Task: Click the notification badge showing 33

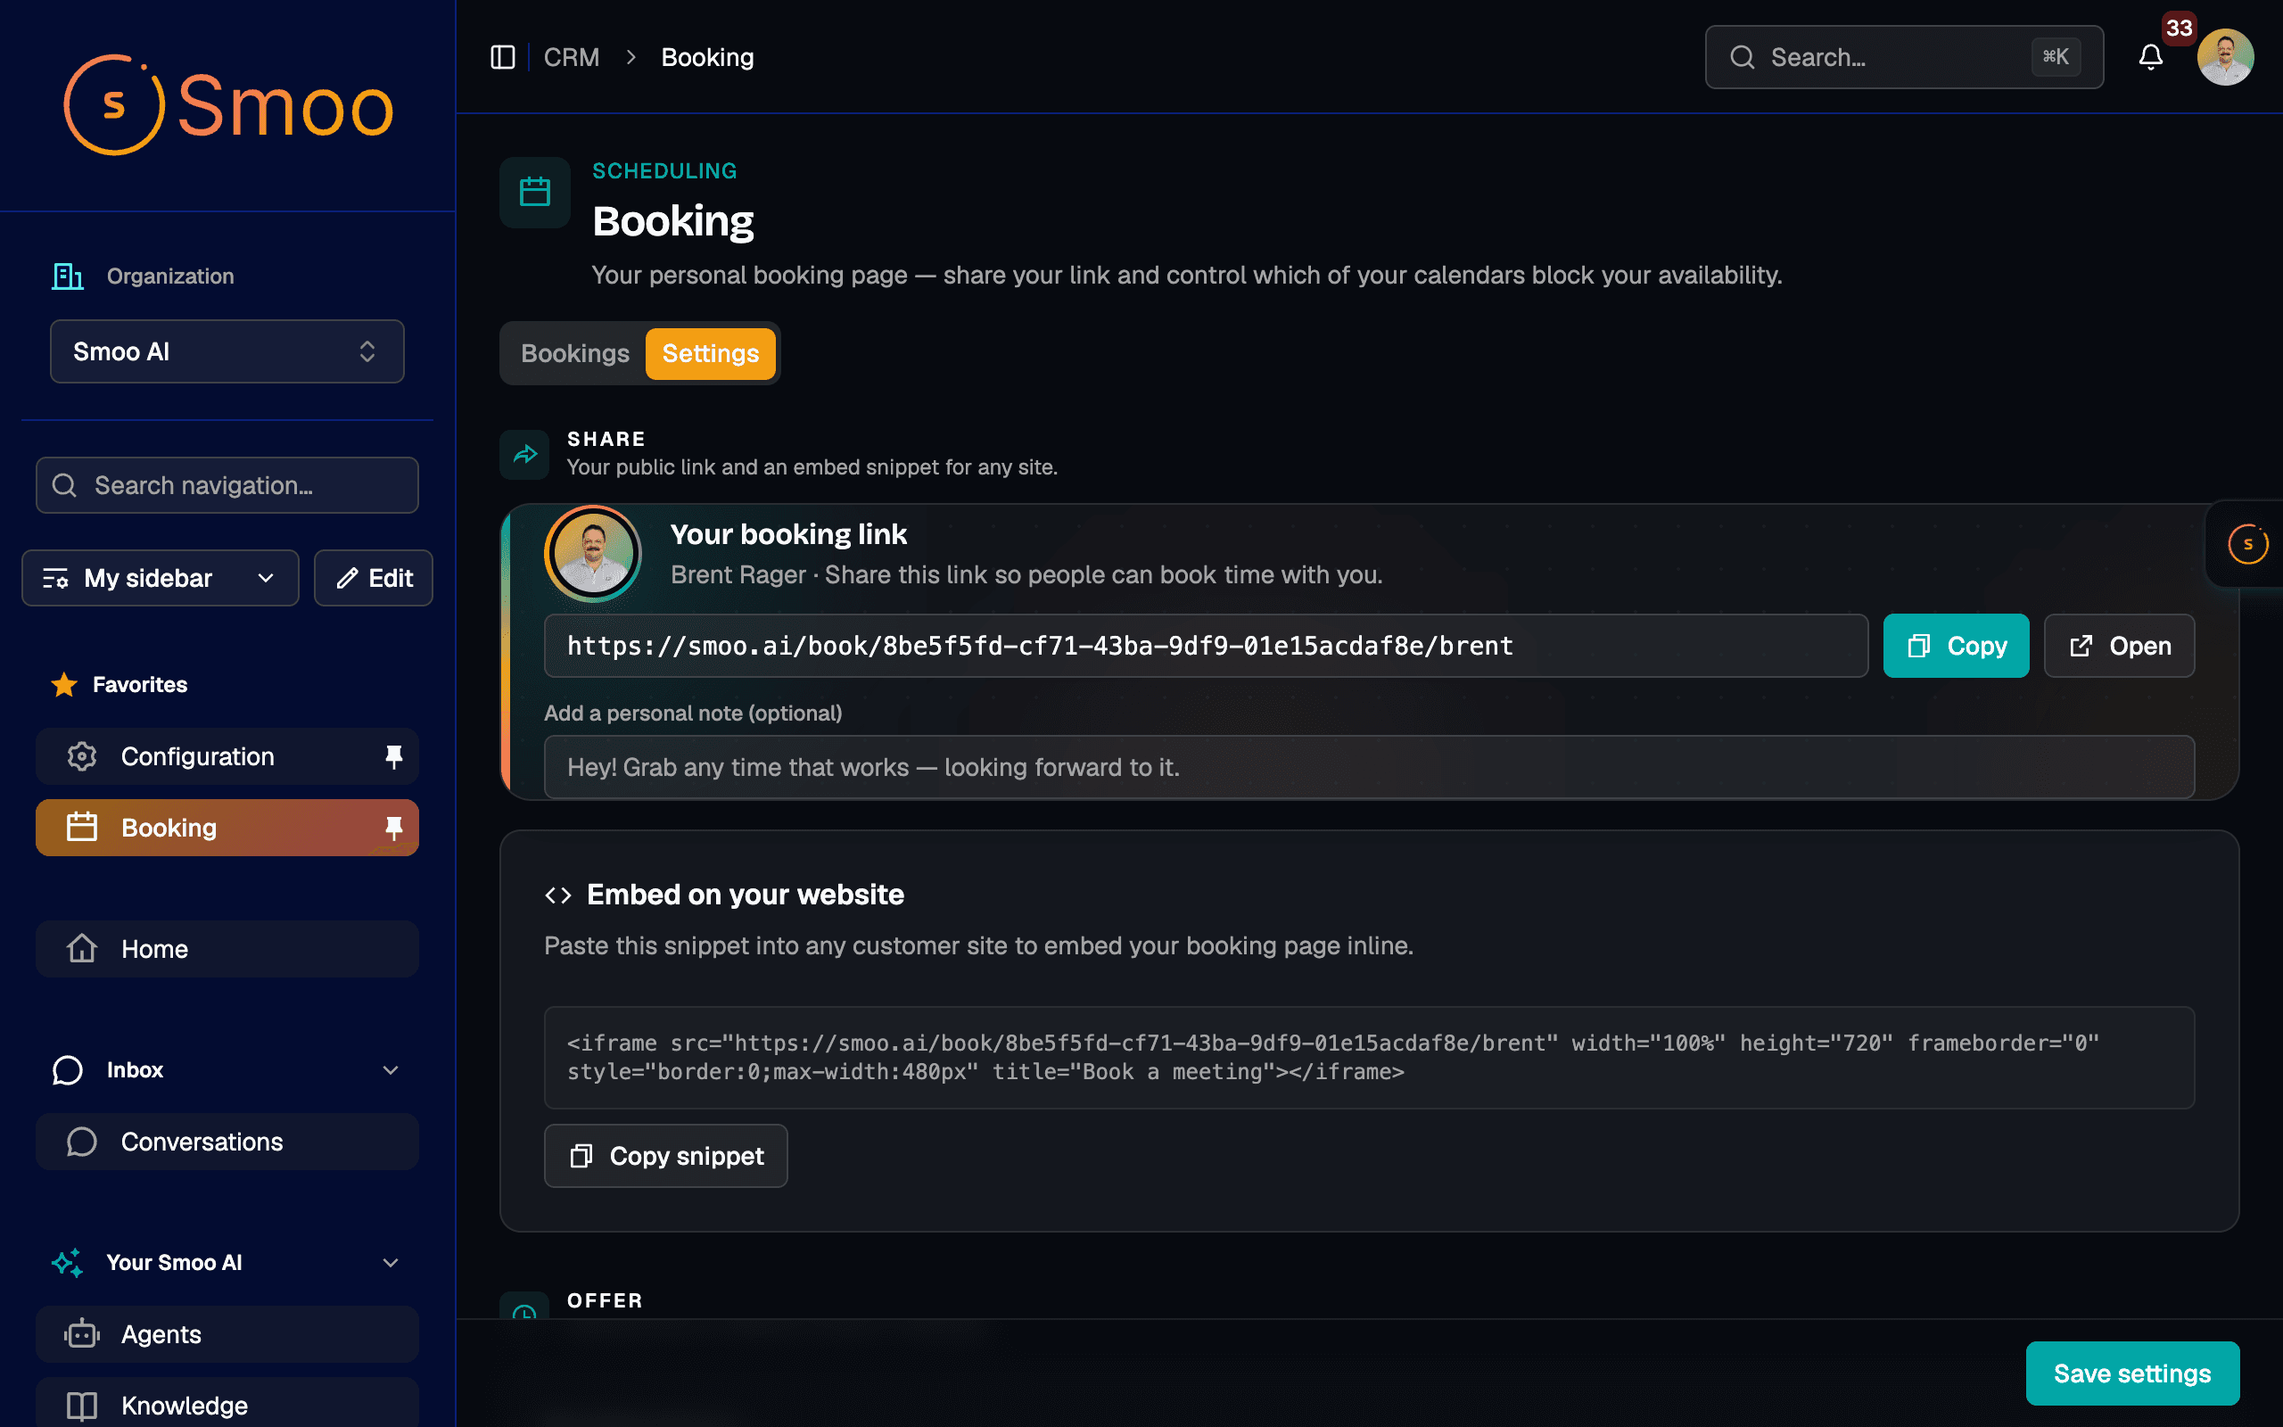Action: (2179, 29)
